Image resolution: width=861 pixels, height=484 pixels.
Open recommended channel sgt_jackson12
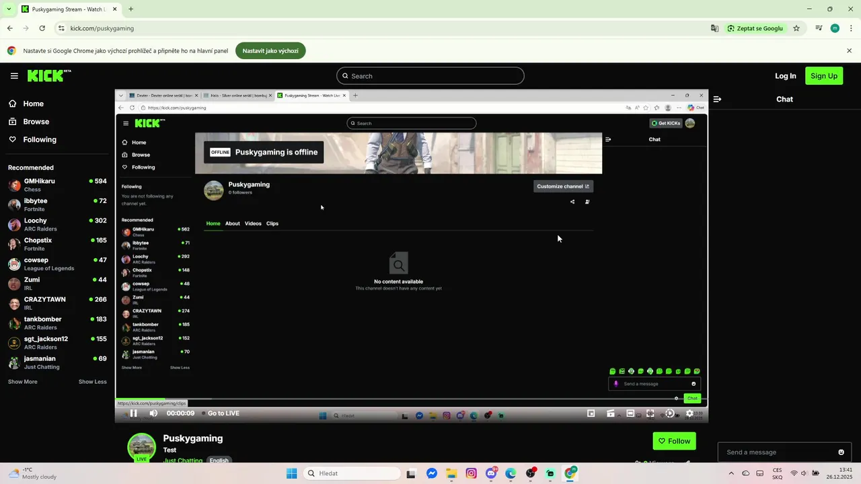click(x=57, y=343)
